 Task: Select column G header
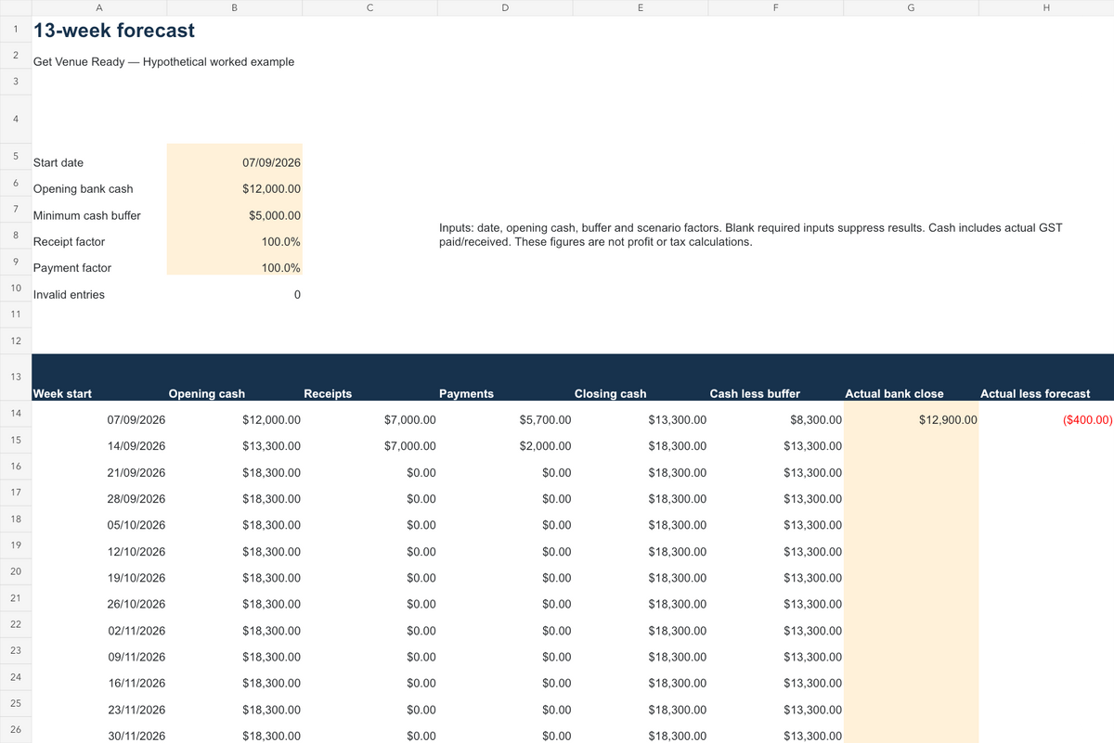tap(911, 7)
